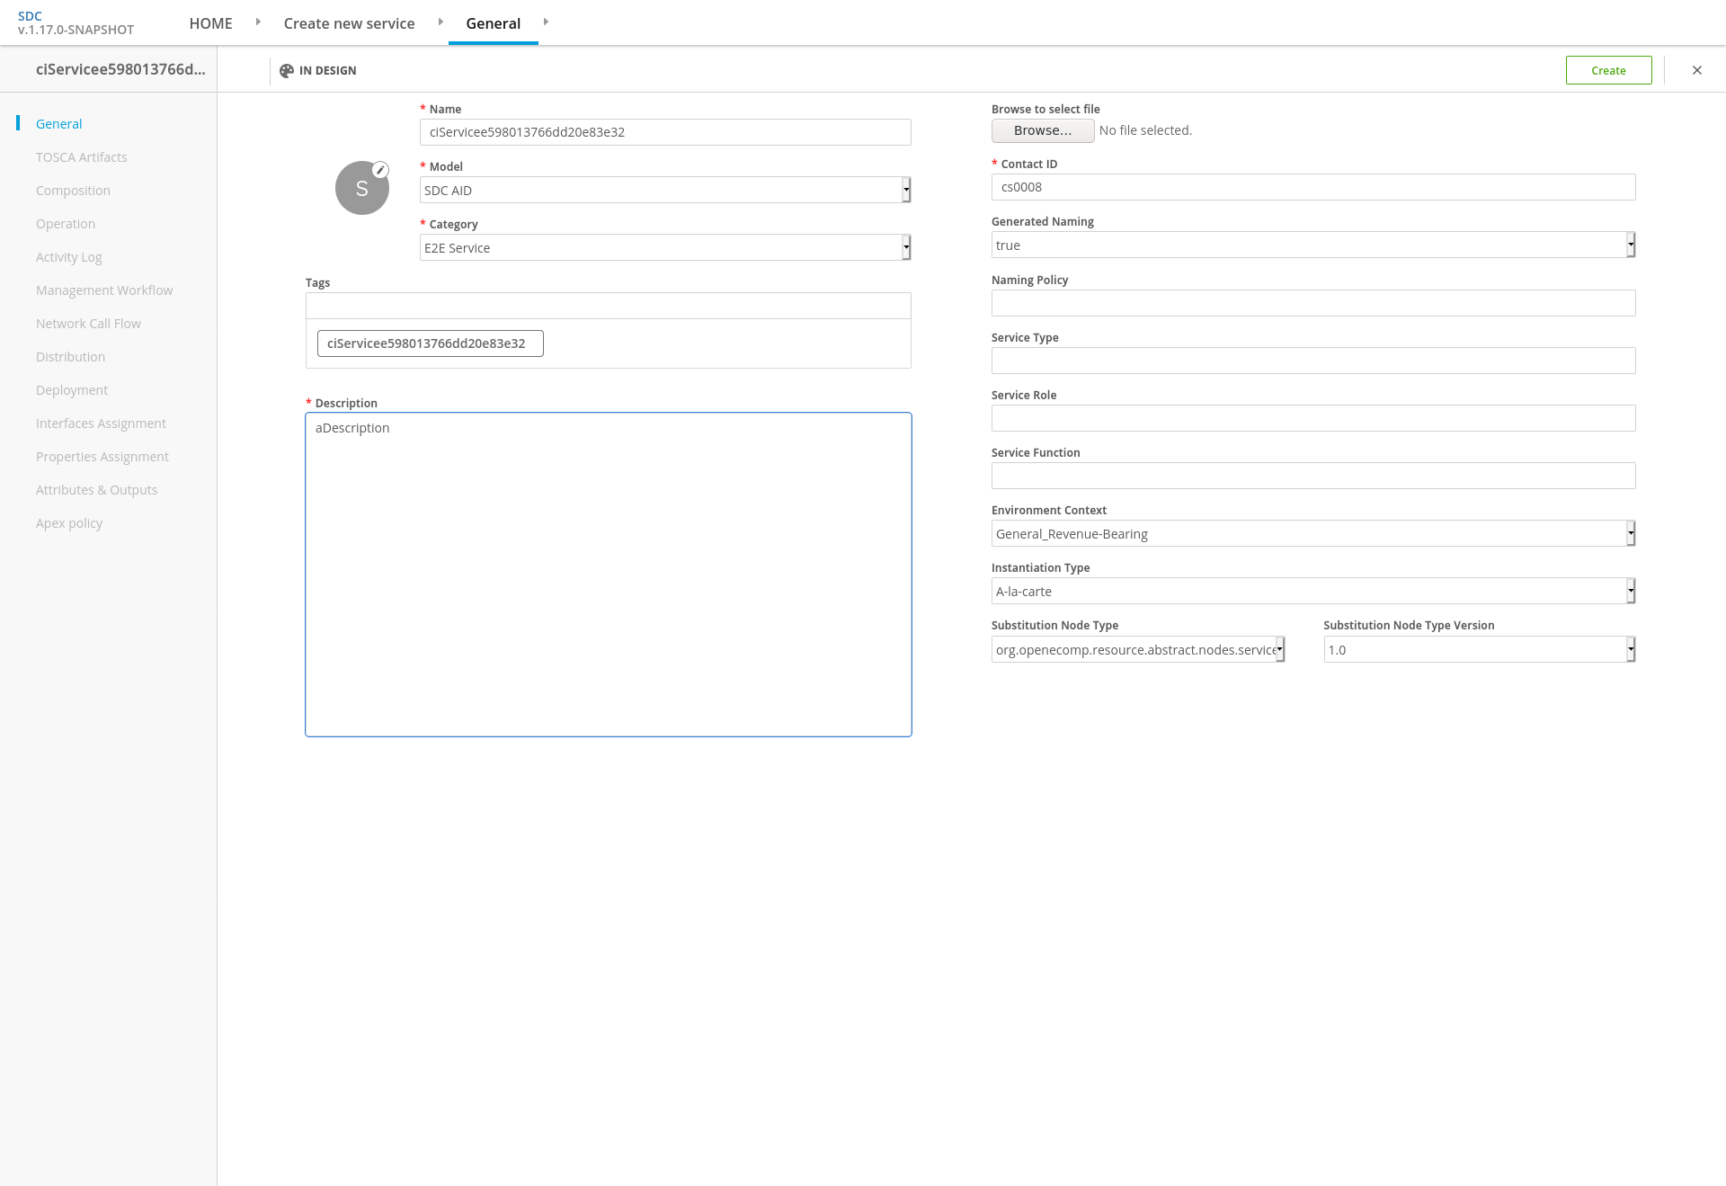Open Network Call Flow section
Viewport: 1726px width, 1186px height.
[89, 324]
